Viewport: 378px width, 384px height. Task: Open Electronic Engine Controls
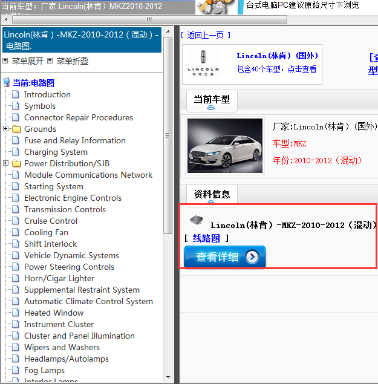[73, 198]
